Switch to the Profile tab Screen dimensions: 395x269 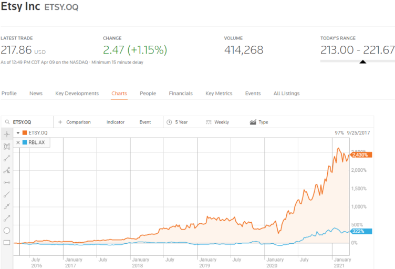click(x=9, y=94)
